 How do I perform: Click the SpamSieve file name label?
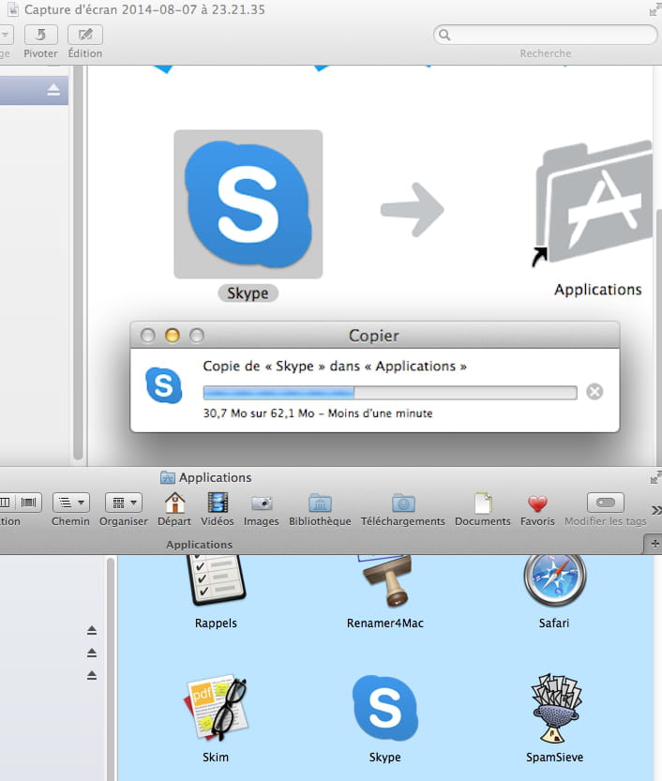pos(554,758)
